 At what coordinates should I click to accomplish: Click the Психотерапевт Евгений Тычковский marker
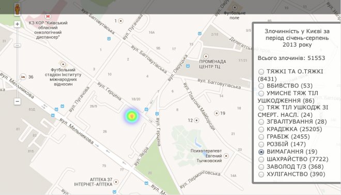click(x=226, y=156)
